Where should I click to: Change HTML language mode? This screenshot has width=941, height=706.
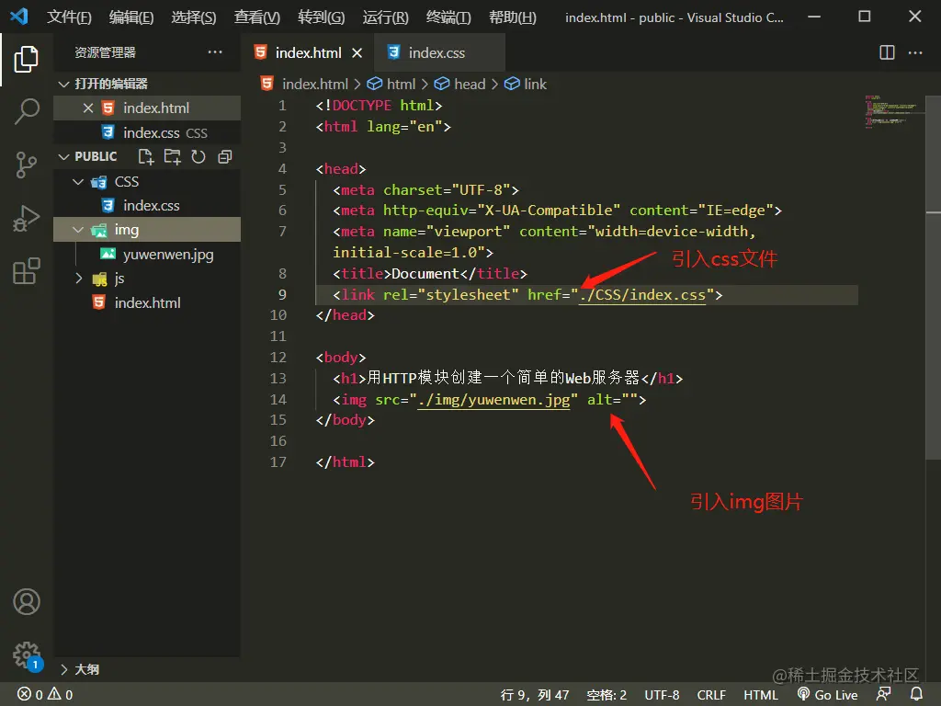(x=760, y=695)
